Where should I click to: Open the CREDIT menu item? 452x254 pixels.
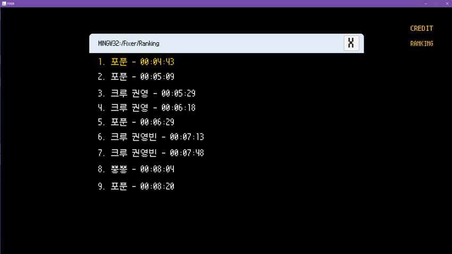[x=422, y=28]
